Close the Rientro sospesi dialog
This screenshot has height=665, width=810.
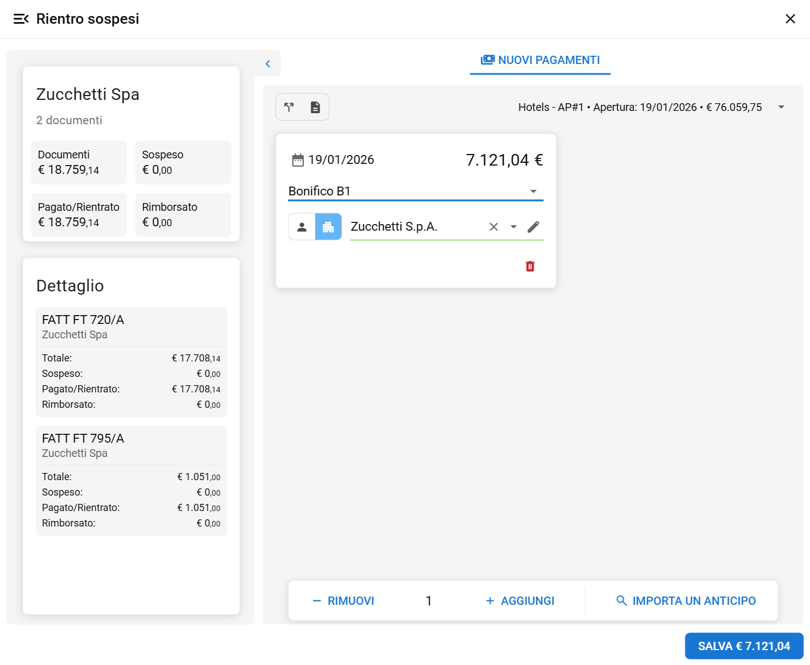(790, 19)
